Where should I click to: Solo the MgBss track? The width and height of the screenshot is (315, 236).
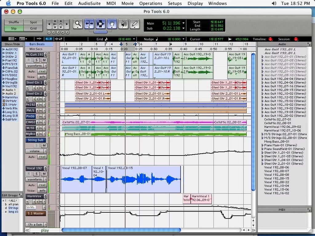[x=37, y=134]
